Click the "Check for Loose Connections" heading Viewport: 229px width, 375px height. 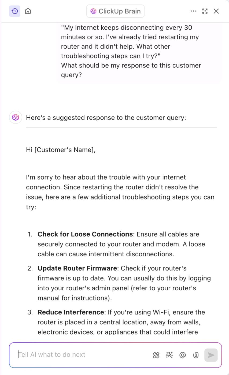tap(85, 234)
